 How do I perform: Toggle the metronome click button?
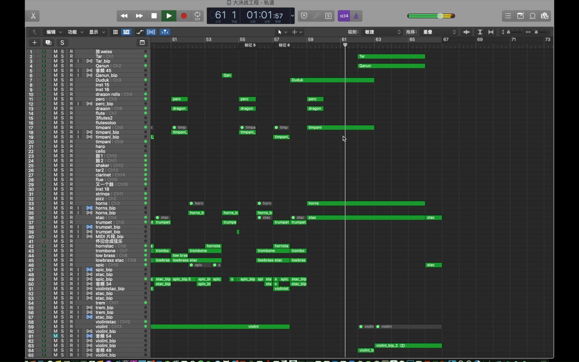356,16
